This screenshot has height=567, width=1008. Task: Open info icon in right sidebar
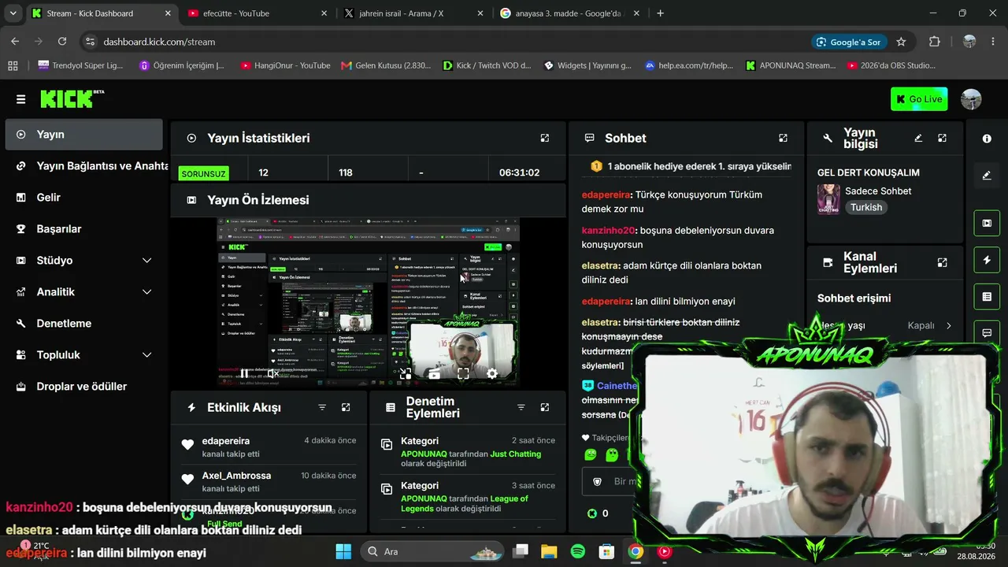[987, 139]
